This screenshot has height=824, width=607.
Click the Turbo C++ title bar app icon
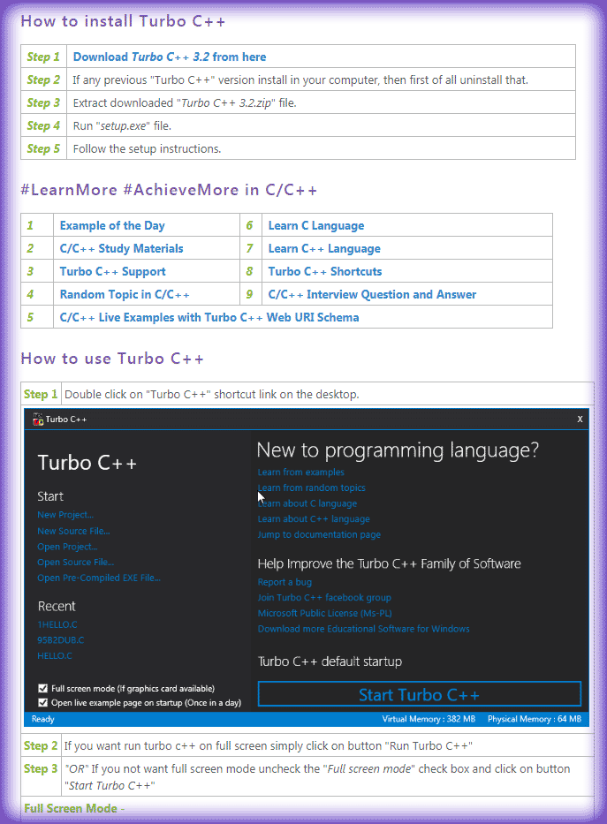point(38,419)
